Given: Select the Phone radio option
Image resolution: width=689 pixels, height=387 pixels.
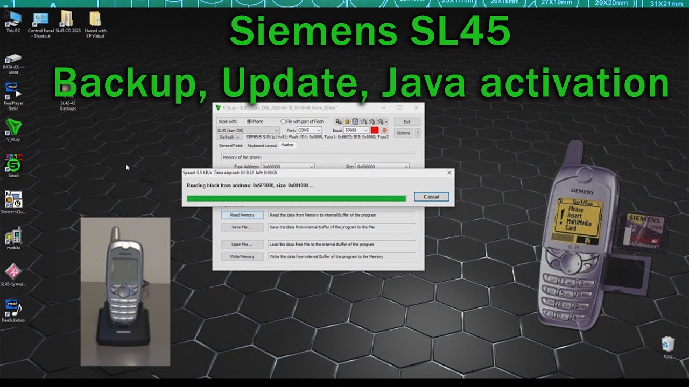Looking at the screenshot, I should click(255, 121).
